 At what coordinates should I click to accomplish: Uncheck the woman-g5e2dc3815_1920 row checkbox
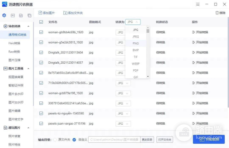pyautogui.click(x=41, y=42)
